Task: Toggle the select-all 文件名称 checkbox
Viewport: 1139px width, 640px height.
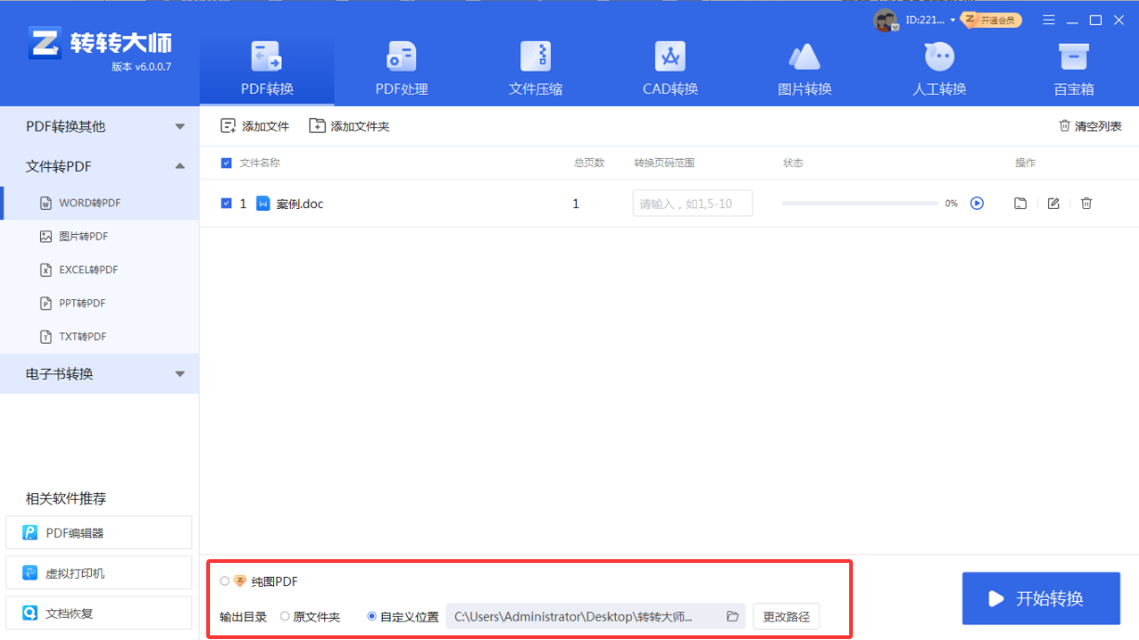Action: point(227,163)
